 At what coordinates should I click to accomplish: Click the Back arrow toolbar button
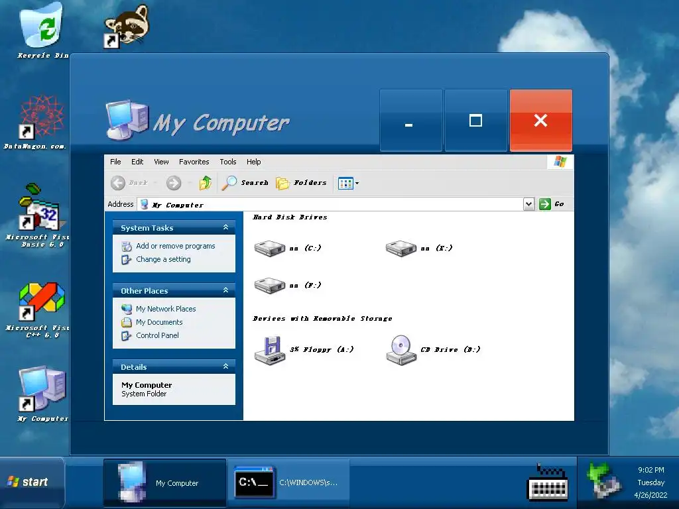click(118, 183)
